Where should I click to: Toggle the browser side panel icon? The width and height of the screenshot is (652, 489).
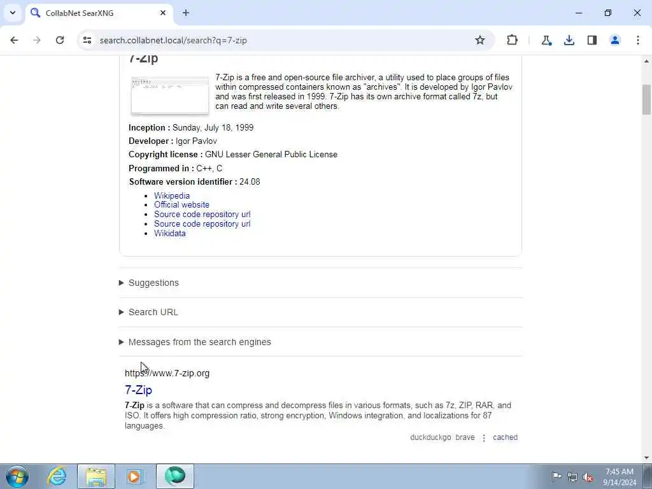[592, 40]
